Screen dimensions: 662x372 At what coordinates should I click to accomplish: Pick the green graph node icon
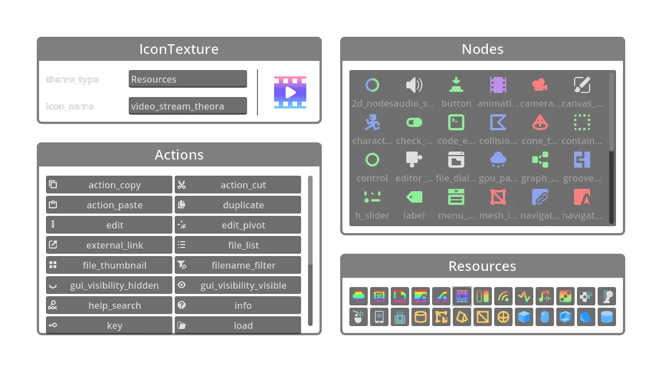540,160
